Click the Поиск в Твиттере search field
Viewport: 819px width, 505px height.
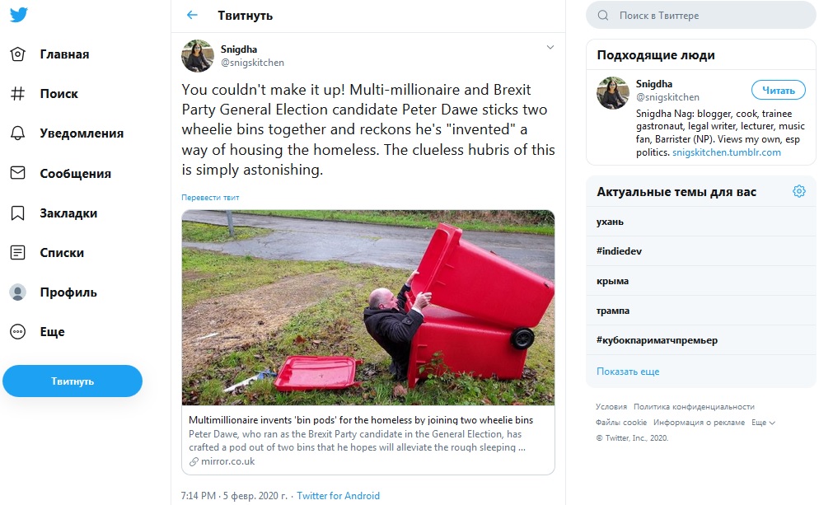pyautogui.click(x=707, y=15)
